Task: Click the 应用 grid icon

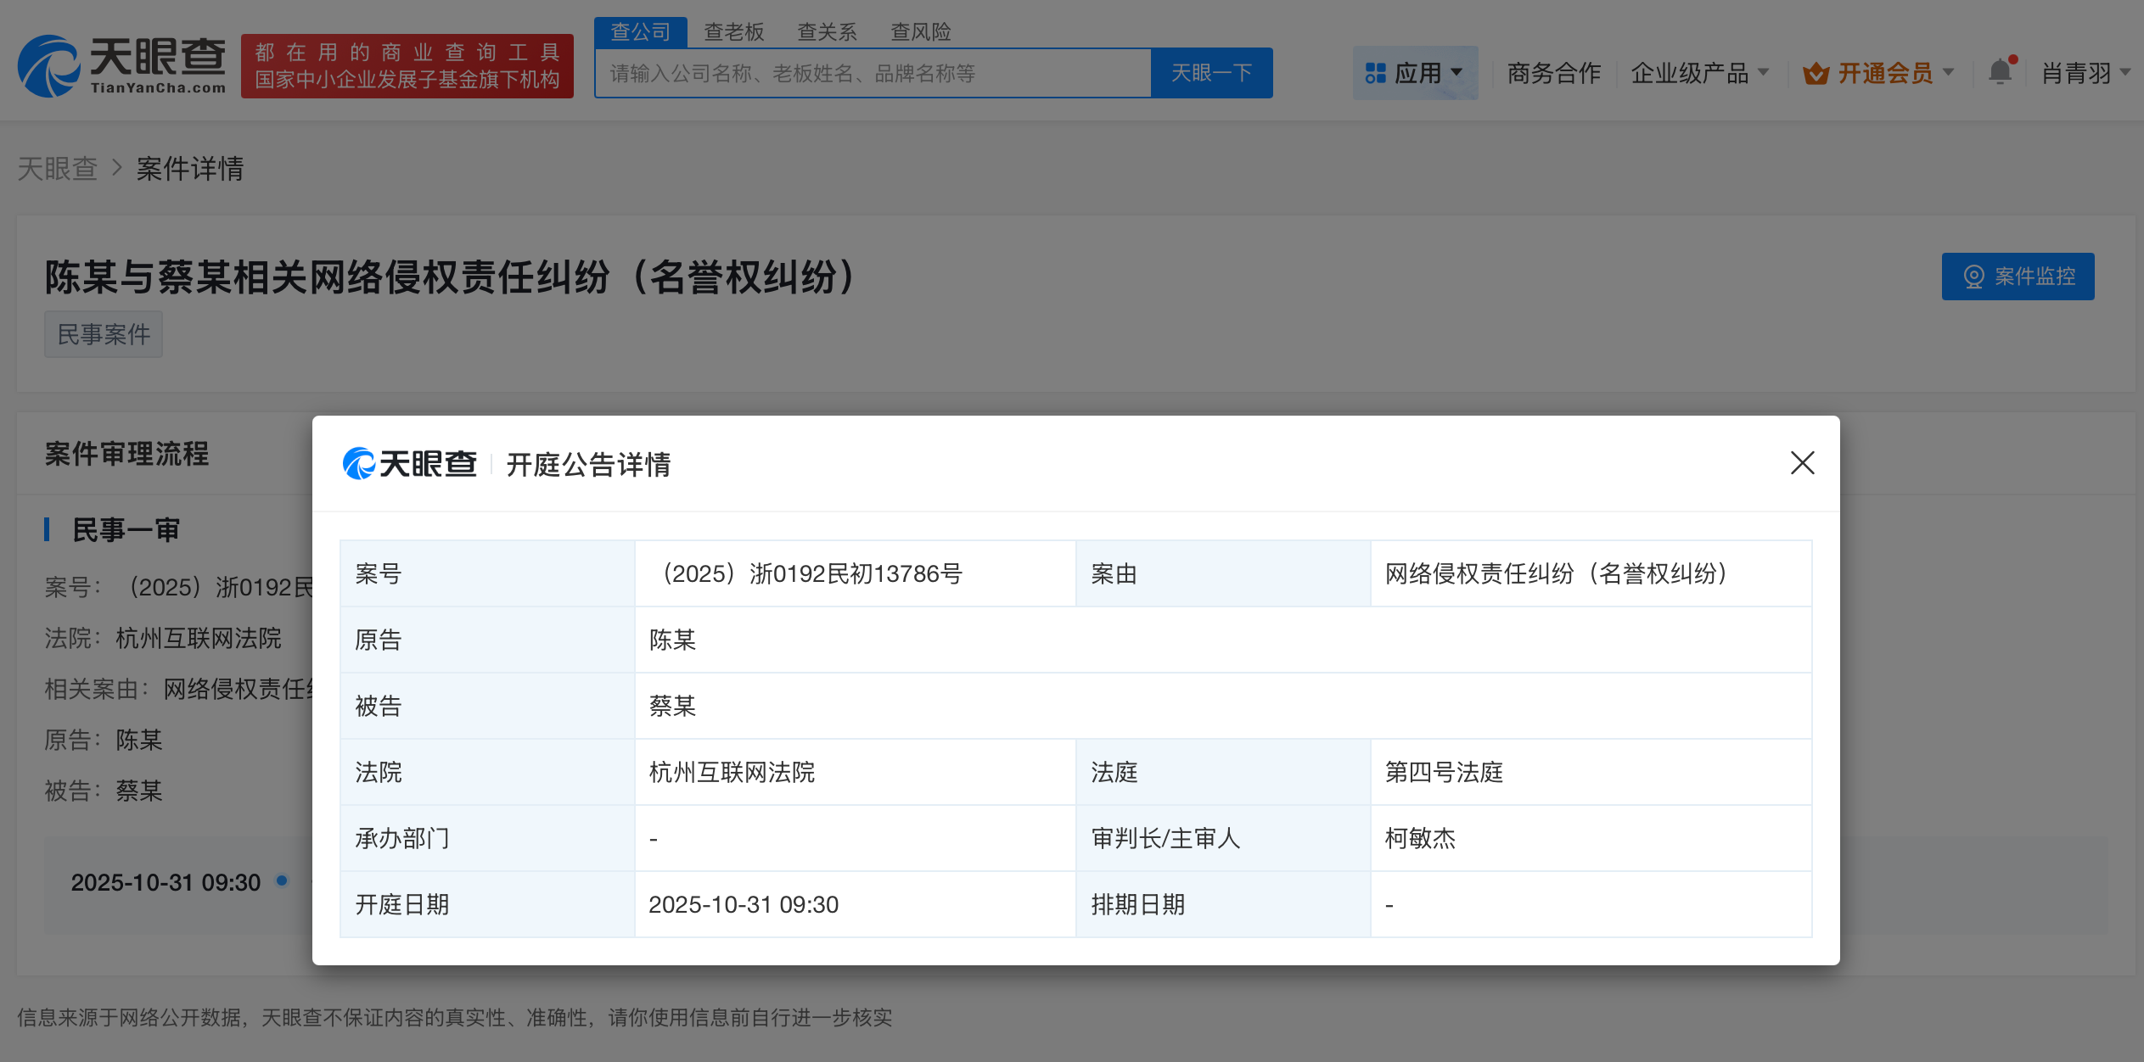Action: click(1375, 73)
